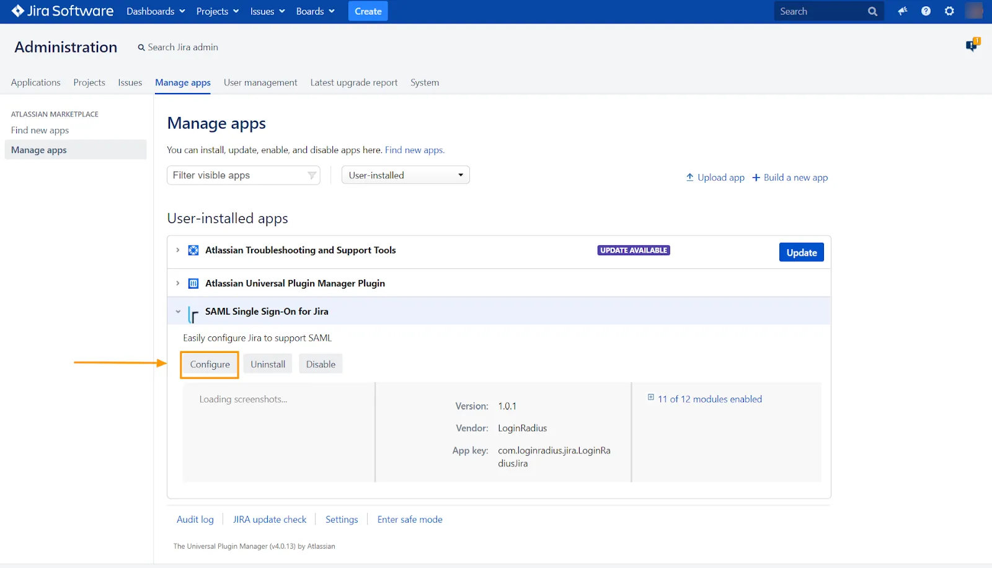The image size is (992, 568).
Task: Click the com.loginradius.jira app key text
Action: [x=554, y=457]
